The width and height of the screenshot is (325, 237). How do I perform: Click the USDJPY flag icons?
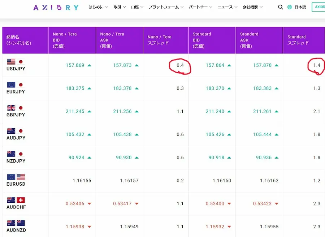[x=15, y=62]
